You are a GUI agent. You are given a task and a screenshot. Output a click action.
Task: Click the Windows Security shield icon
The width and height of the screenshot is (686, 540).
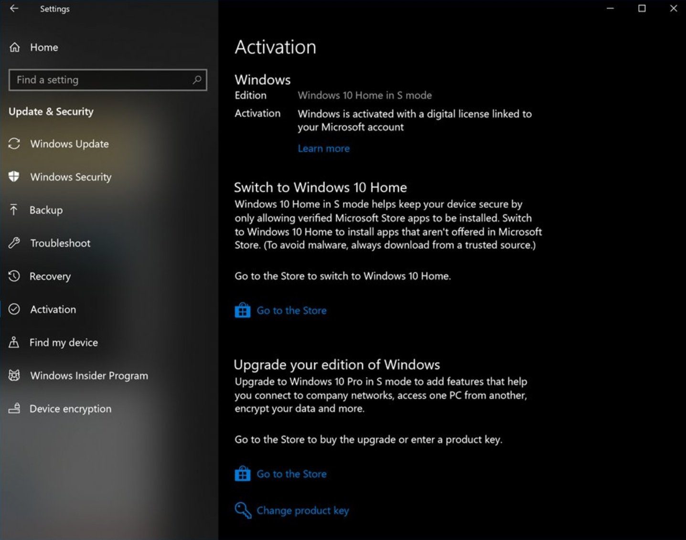point(14,177)
